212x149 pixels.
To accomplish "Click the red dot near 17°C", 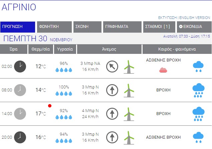I will (x=50, y=106).
